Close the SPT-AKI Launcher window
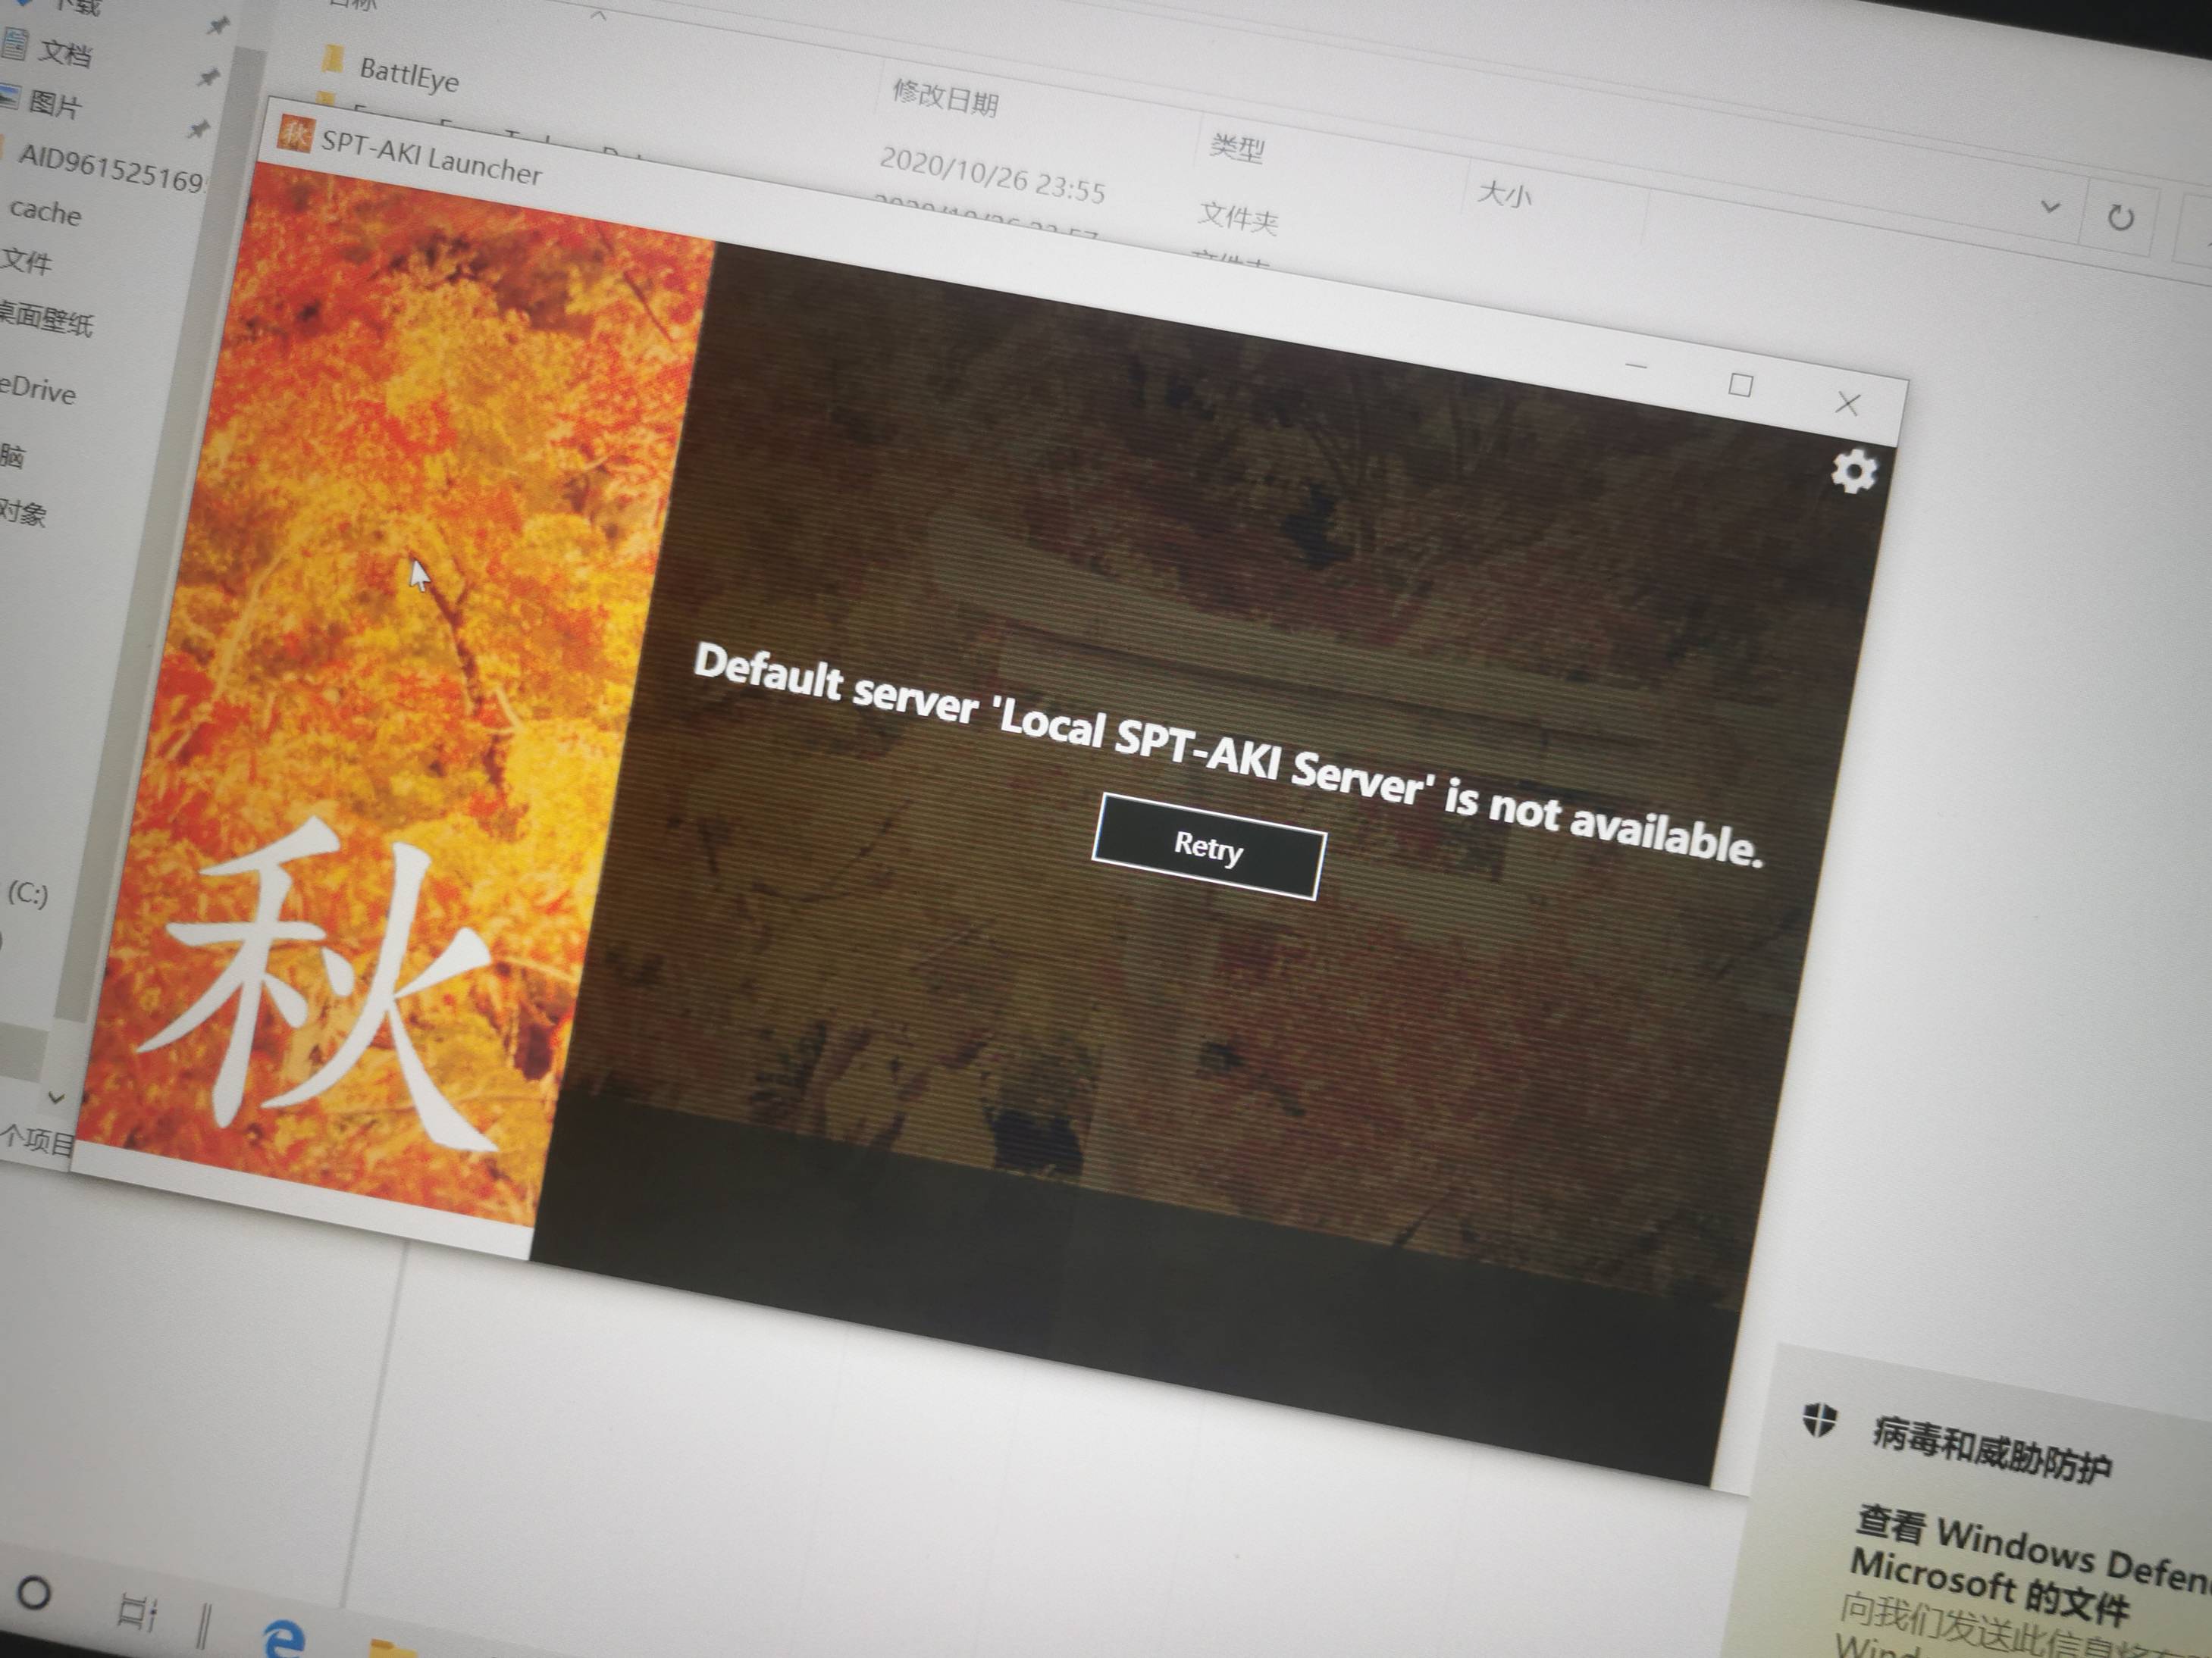The image size is (2212, 1658). coord(1848,404)
